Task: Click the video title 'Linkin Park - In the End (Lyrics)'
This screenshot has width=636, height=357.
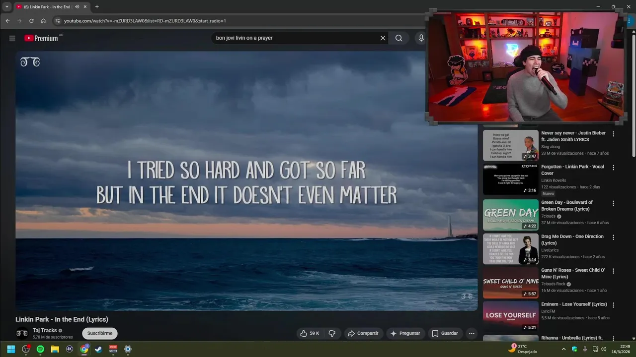Action: 62,319
